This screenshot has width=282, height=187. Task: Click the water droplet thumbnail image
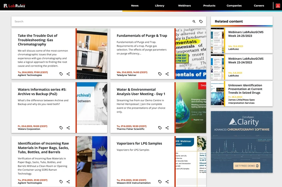tap(191, 107)
